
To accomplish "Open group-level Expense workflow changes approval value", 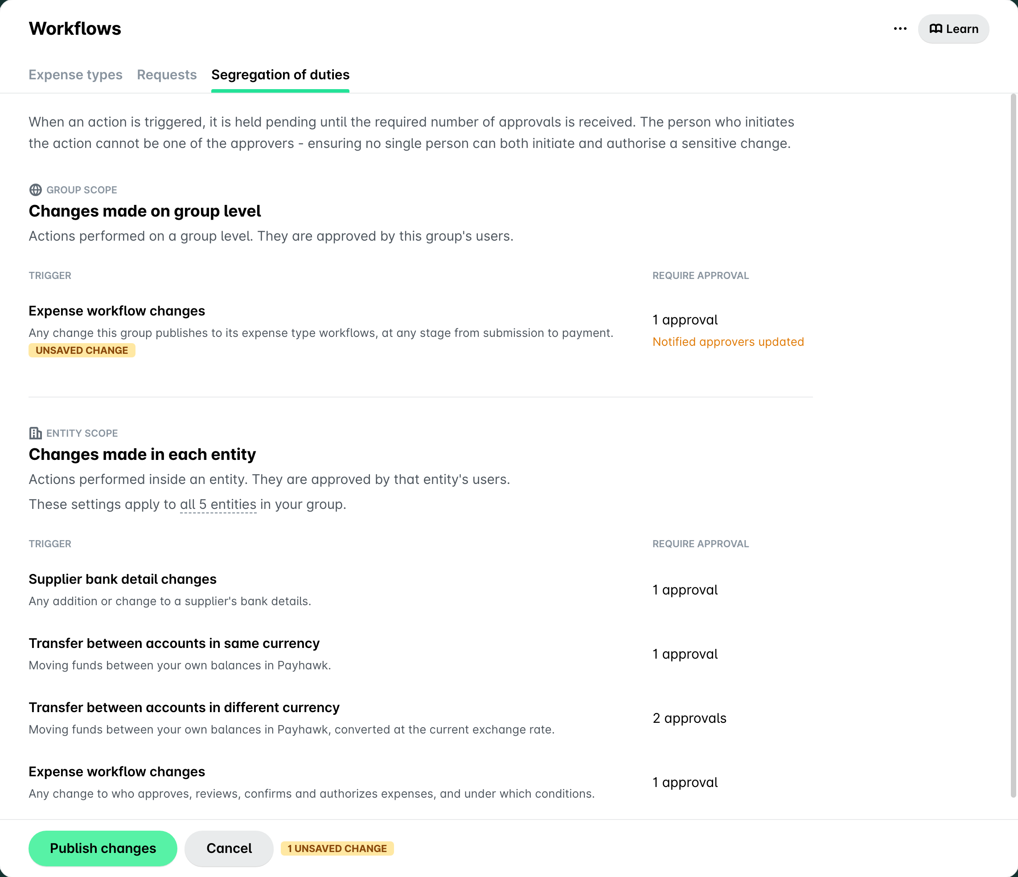I will click(685, 320).
